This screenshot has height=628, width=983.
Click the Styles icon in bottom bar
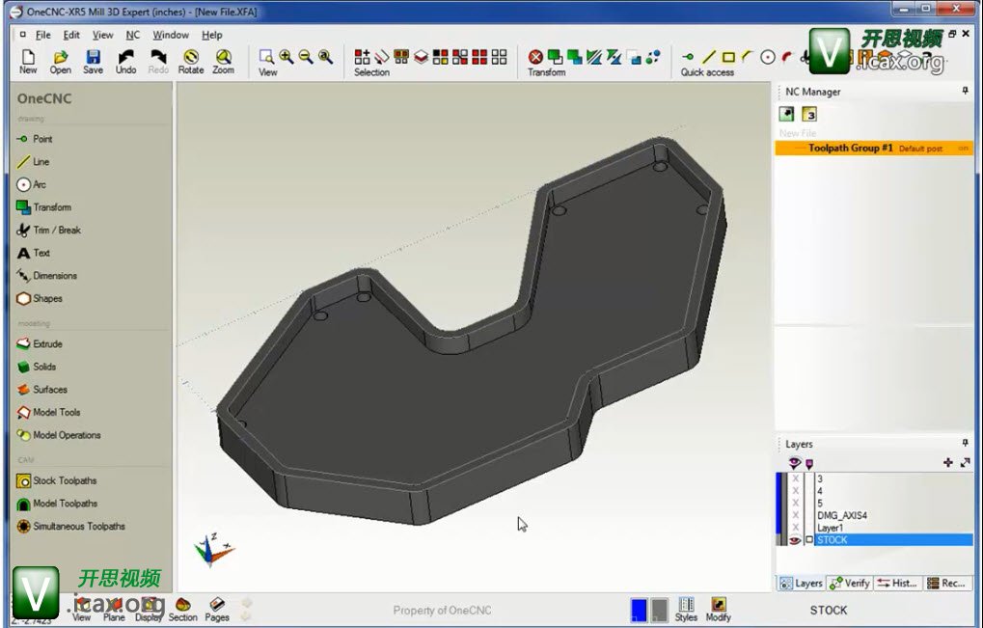(686, 608)
